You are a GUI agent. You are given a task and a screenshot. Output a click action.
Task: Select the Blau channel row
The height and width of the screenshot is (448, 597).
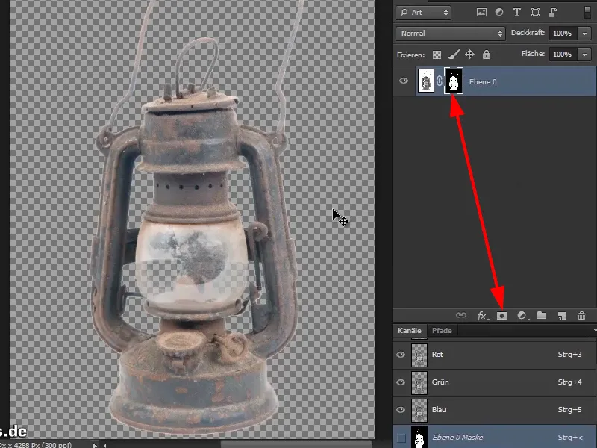coord(495,410)
